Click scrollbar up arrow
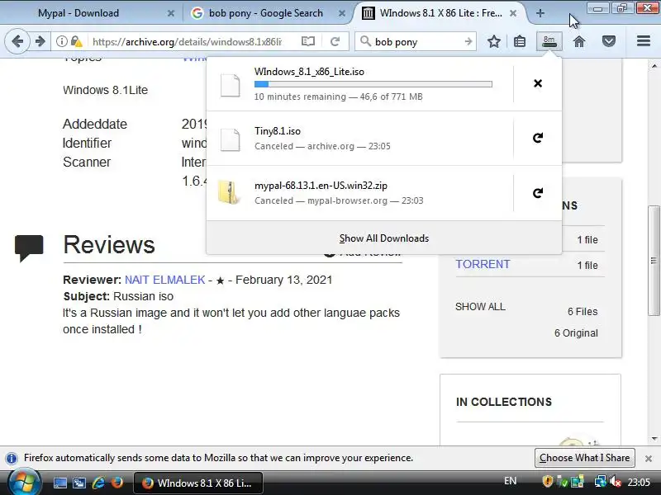 tap(654, 66)
